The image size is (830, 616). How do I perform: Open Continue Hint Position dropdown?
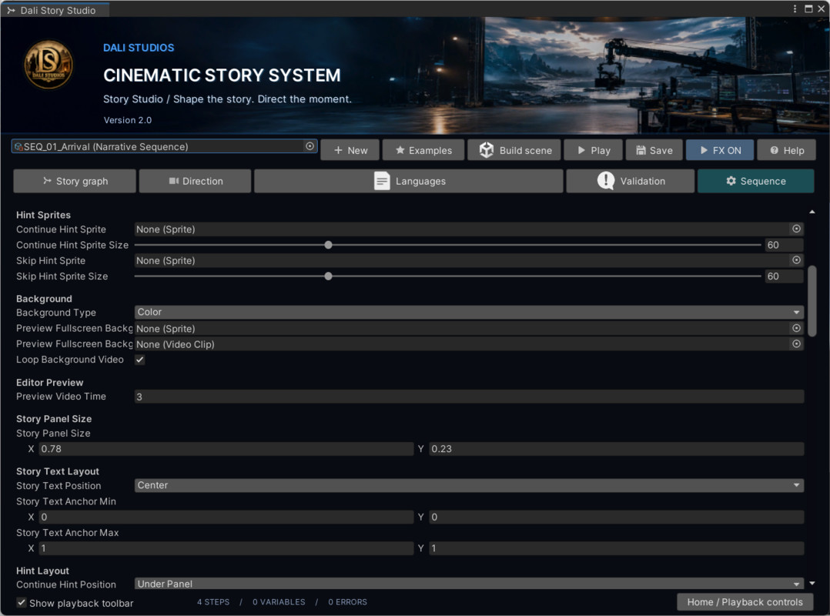pos(469,584)
